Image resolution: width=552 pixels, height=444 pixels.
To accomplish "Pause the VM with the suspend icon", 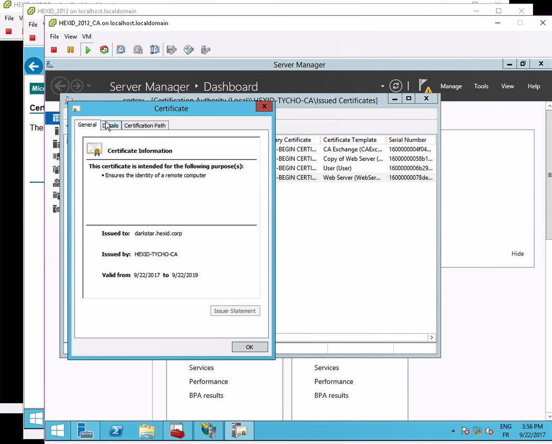I will pos(70,50).
